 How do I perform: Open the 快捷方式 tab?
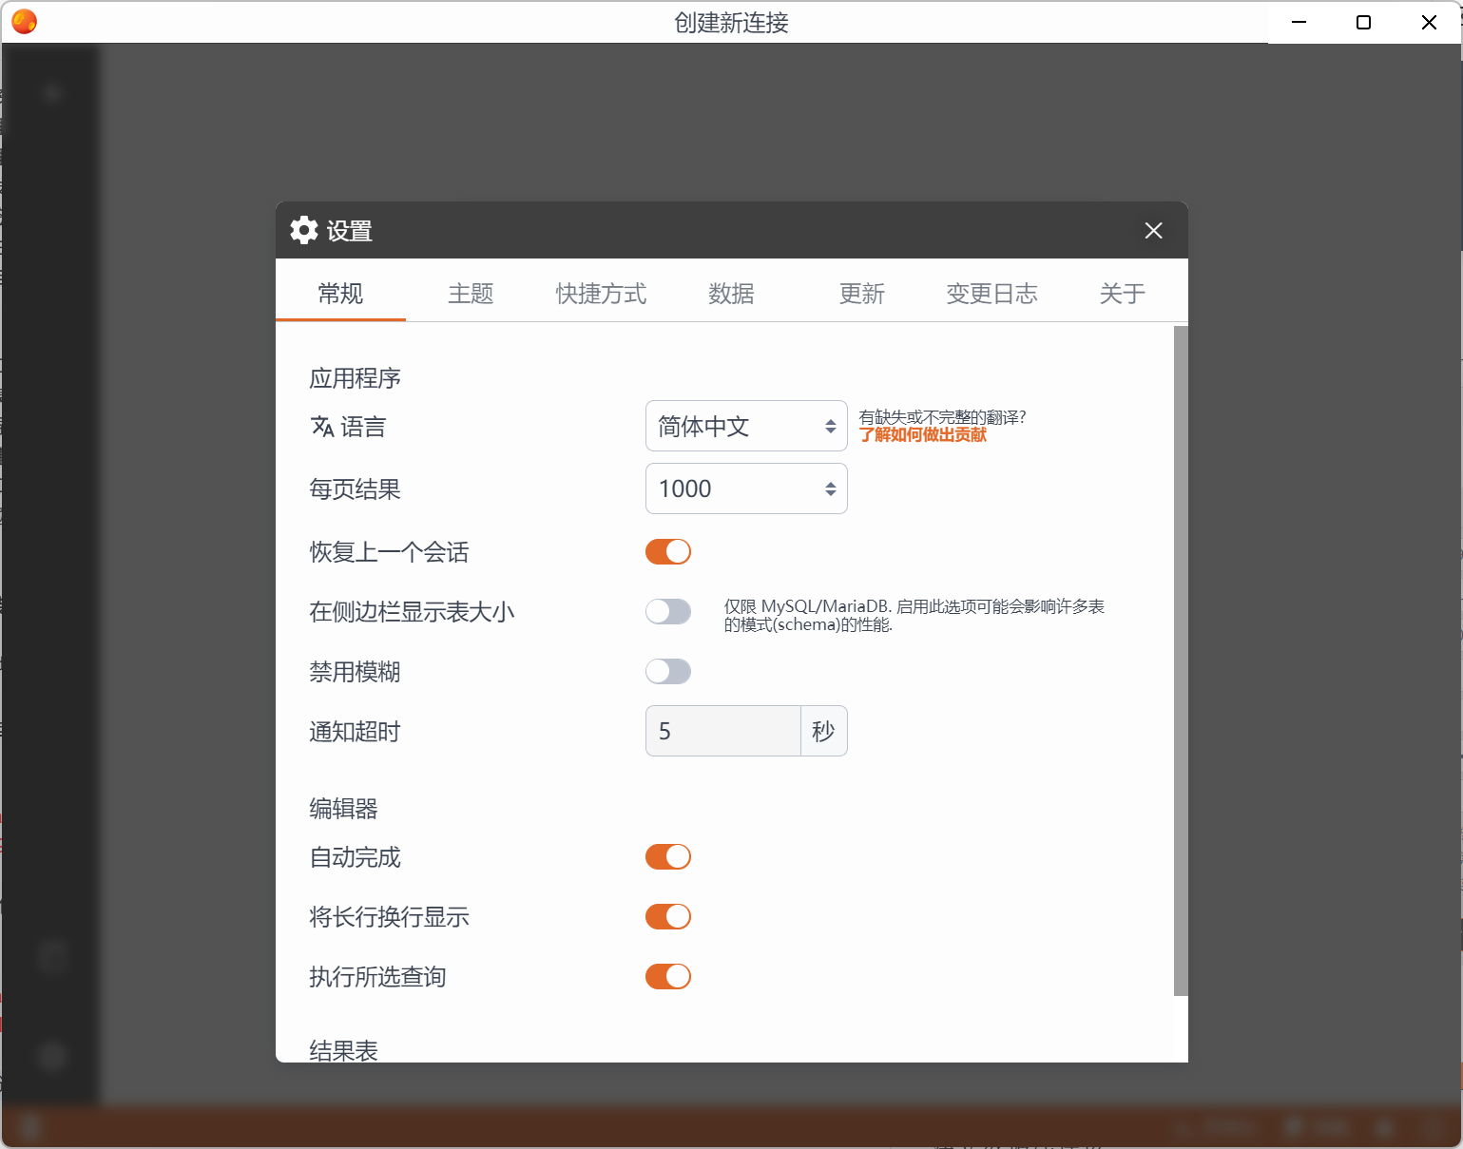[601, 294]
